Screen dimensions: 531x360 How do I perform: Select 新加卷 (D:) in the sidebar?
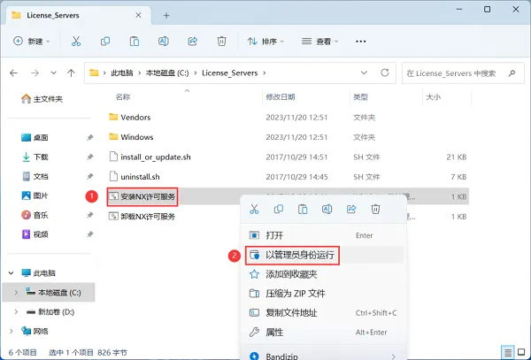point(50,312)
